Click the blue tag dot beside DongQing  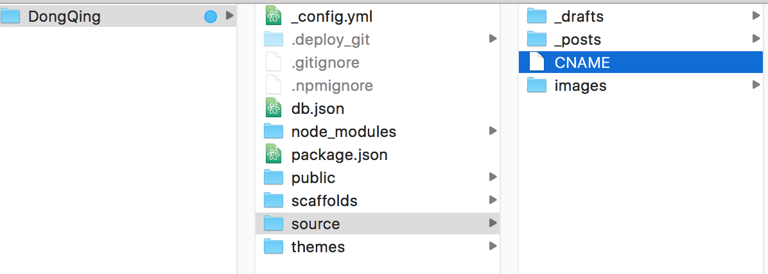tap(210, 17)
